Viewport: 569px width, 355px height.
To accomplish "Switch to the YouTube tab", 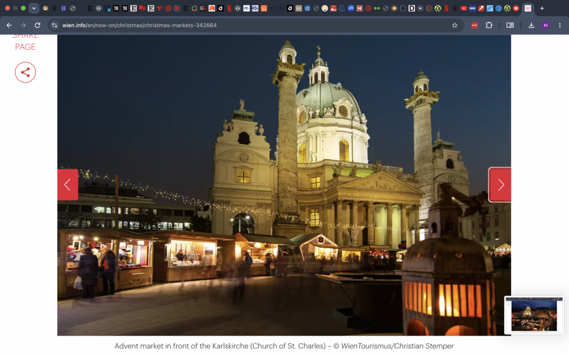I will click(x=464, y=8).
